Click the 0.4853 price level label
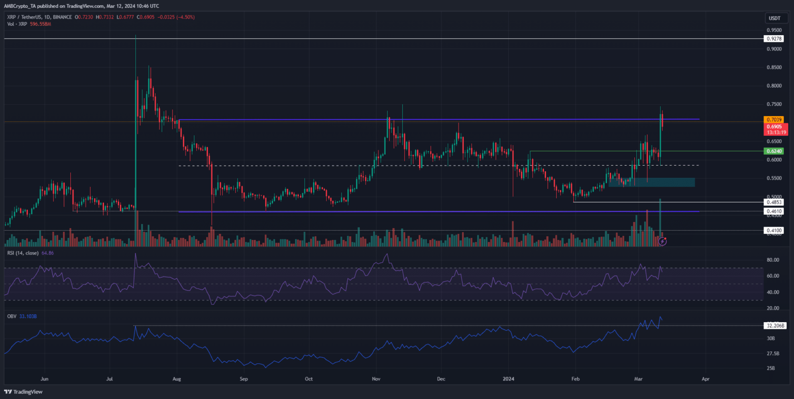This screenshot has height=399, width=794. pyautogui.click(x=775, y=202)
